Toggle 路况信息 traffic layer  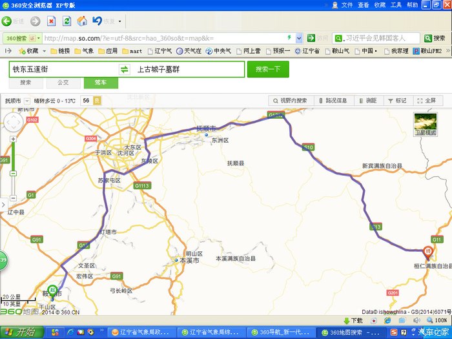333,101
